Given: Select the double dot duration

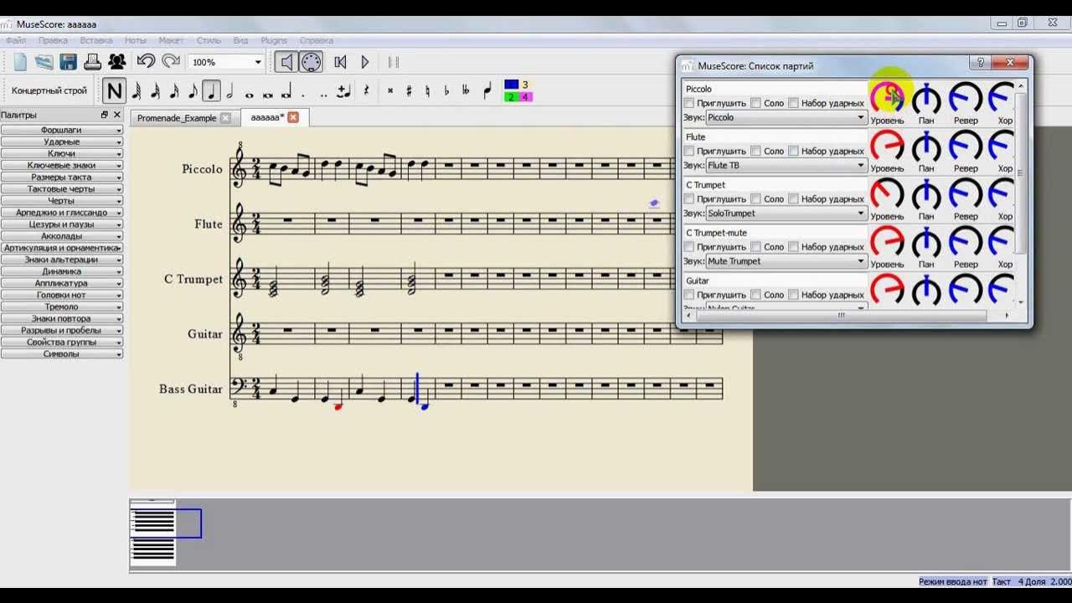Looking at the screenshot, I should coord(323,95).
